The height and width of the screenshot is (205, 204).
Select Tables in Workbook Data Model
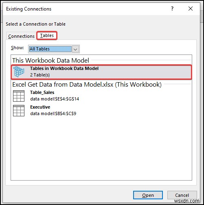tap(101, 72)
